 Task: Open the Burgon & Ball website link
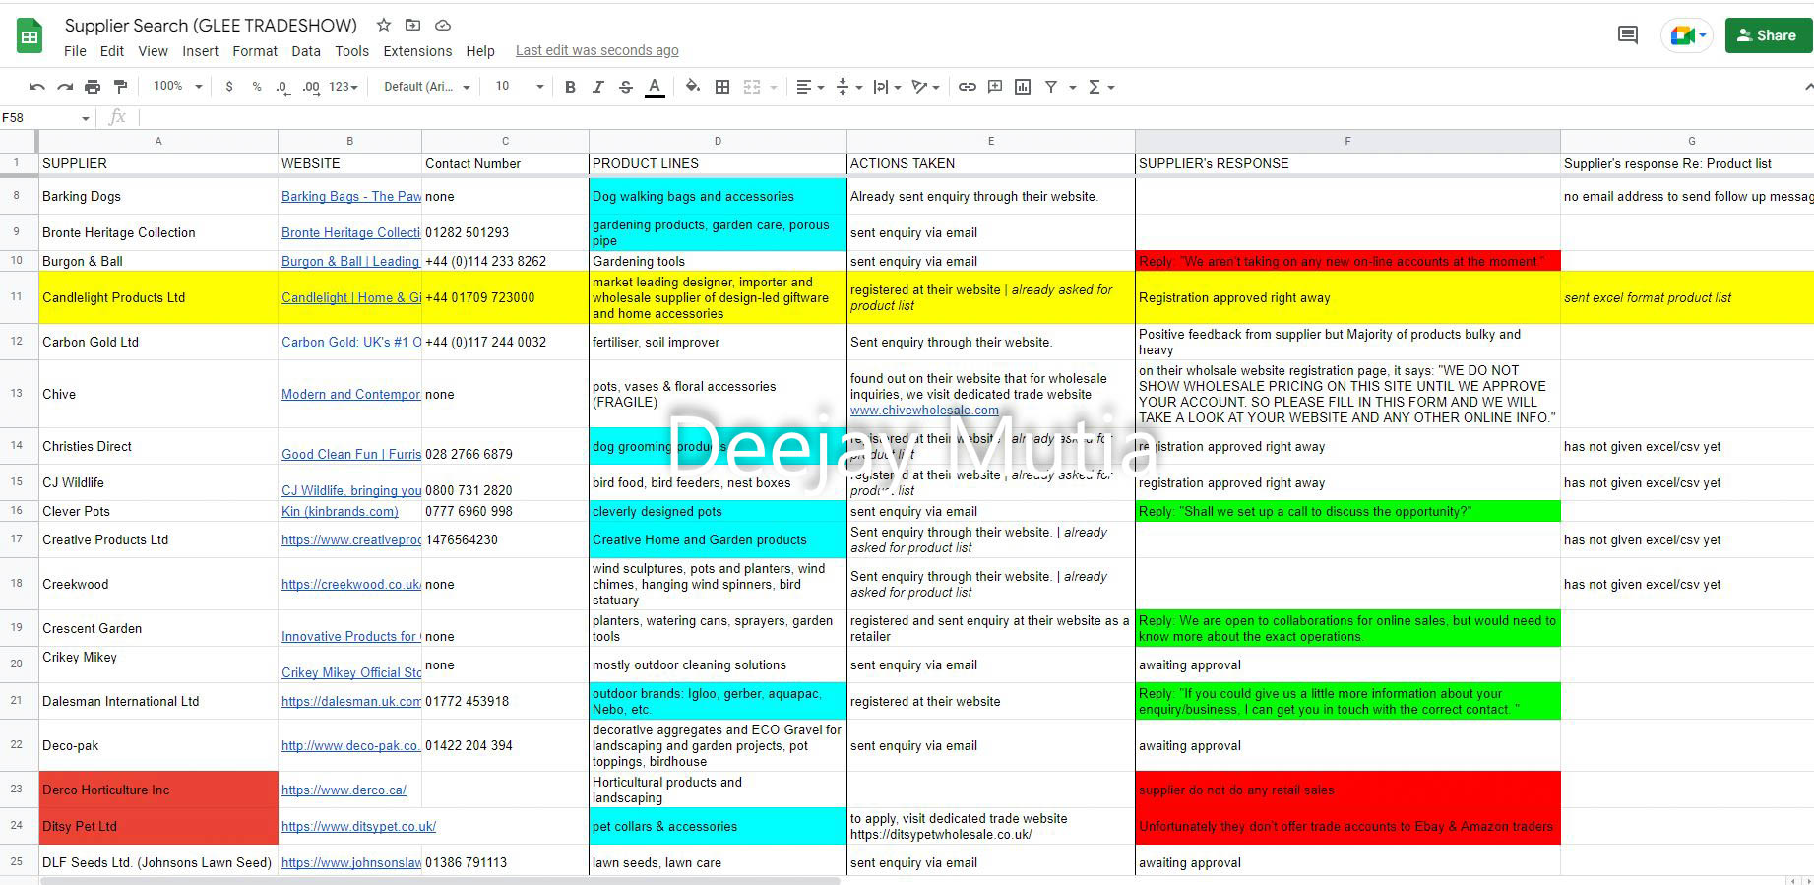tap(350, 261)
